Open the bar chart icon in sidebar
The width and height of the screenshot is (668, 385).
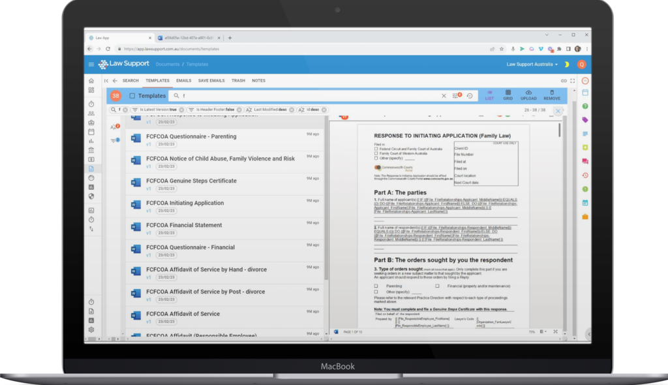[x=91, y=141]
